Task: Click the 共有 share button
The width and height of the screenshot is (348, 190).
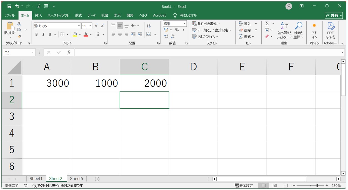Action: pos(332,16)
